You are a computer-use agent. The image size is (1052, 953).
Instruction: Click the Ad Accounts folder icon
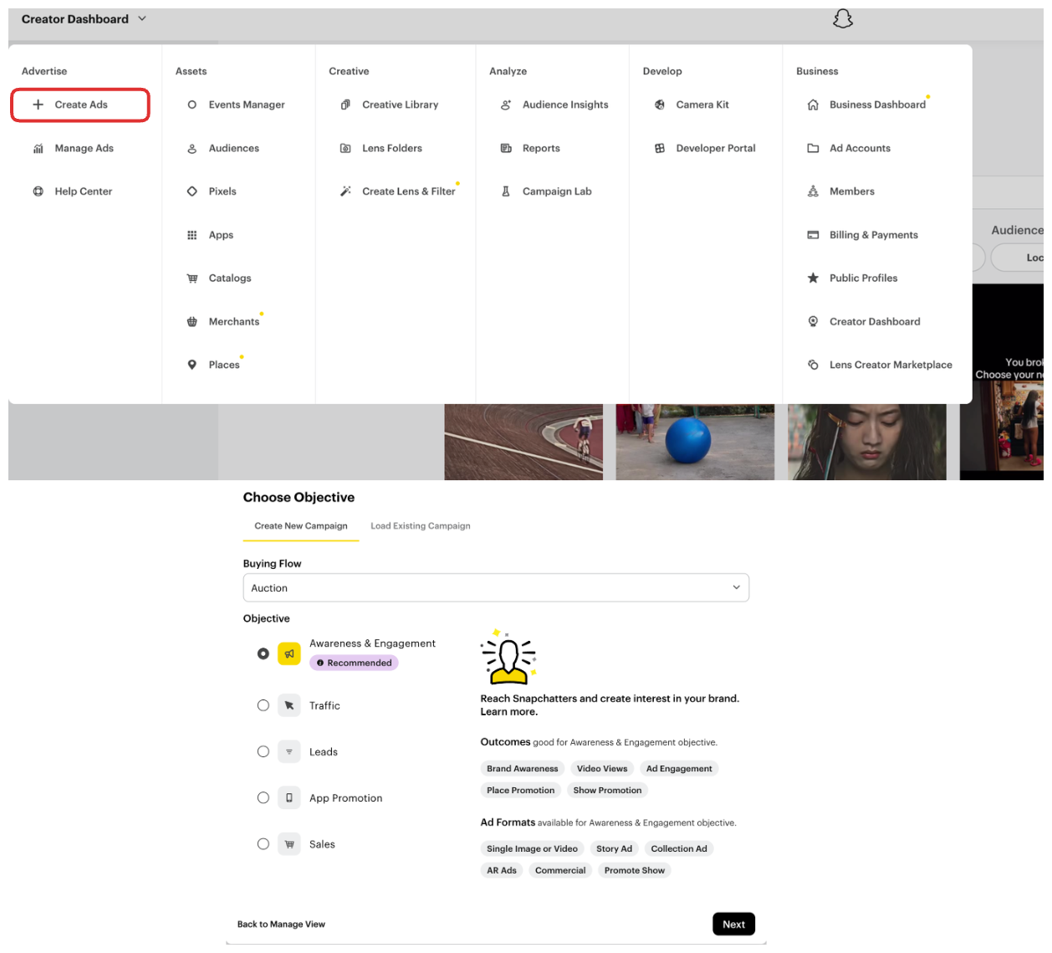(813, 148)
